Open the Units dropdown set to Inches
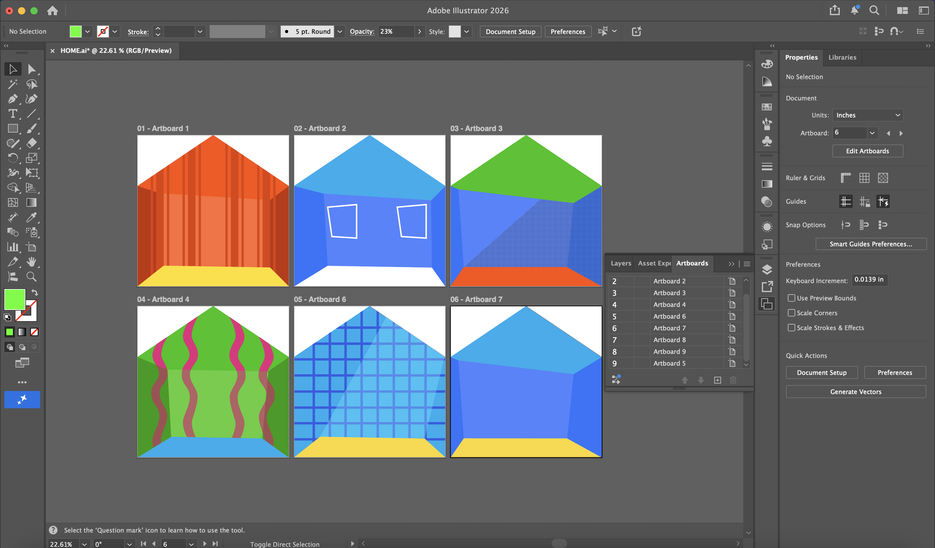The image size is (935, 548). point(867,115)
